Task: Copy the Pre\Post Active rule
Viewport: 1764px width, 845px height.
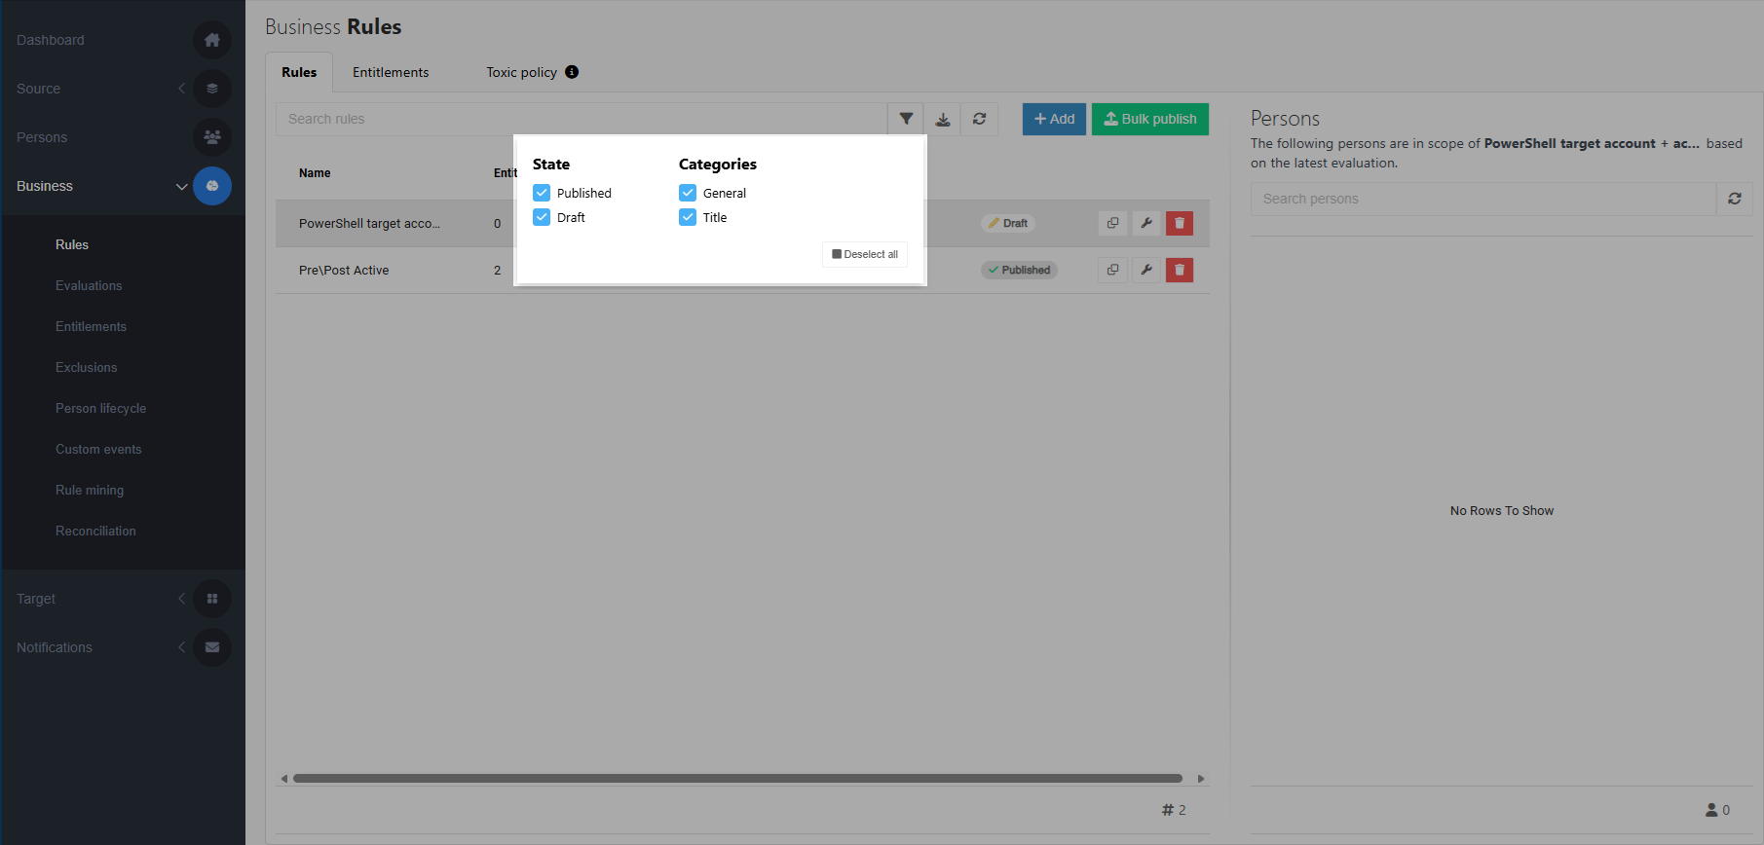Action: point(1112,270)
